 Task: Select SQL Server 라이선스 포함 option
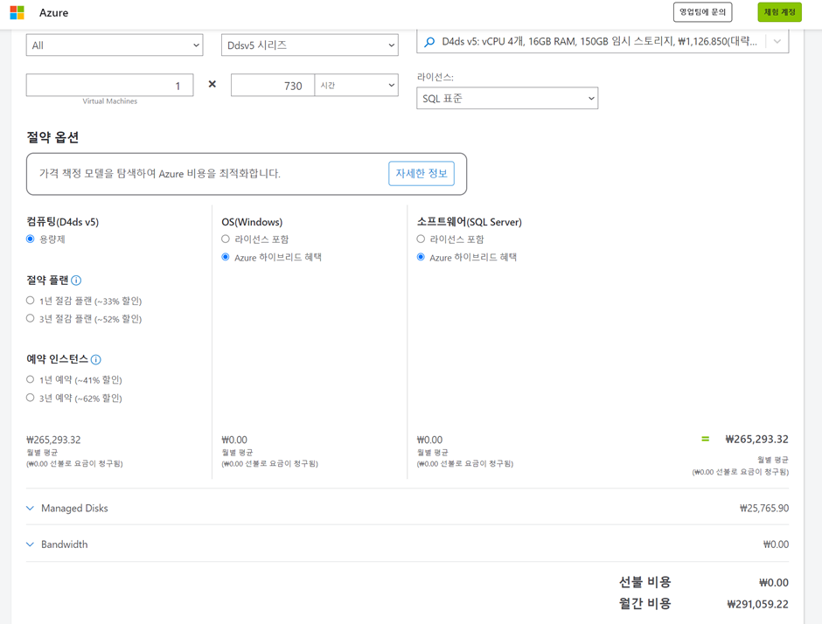421,239
